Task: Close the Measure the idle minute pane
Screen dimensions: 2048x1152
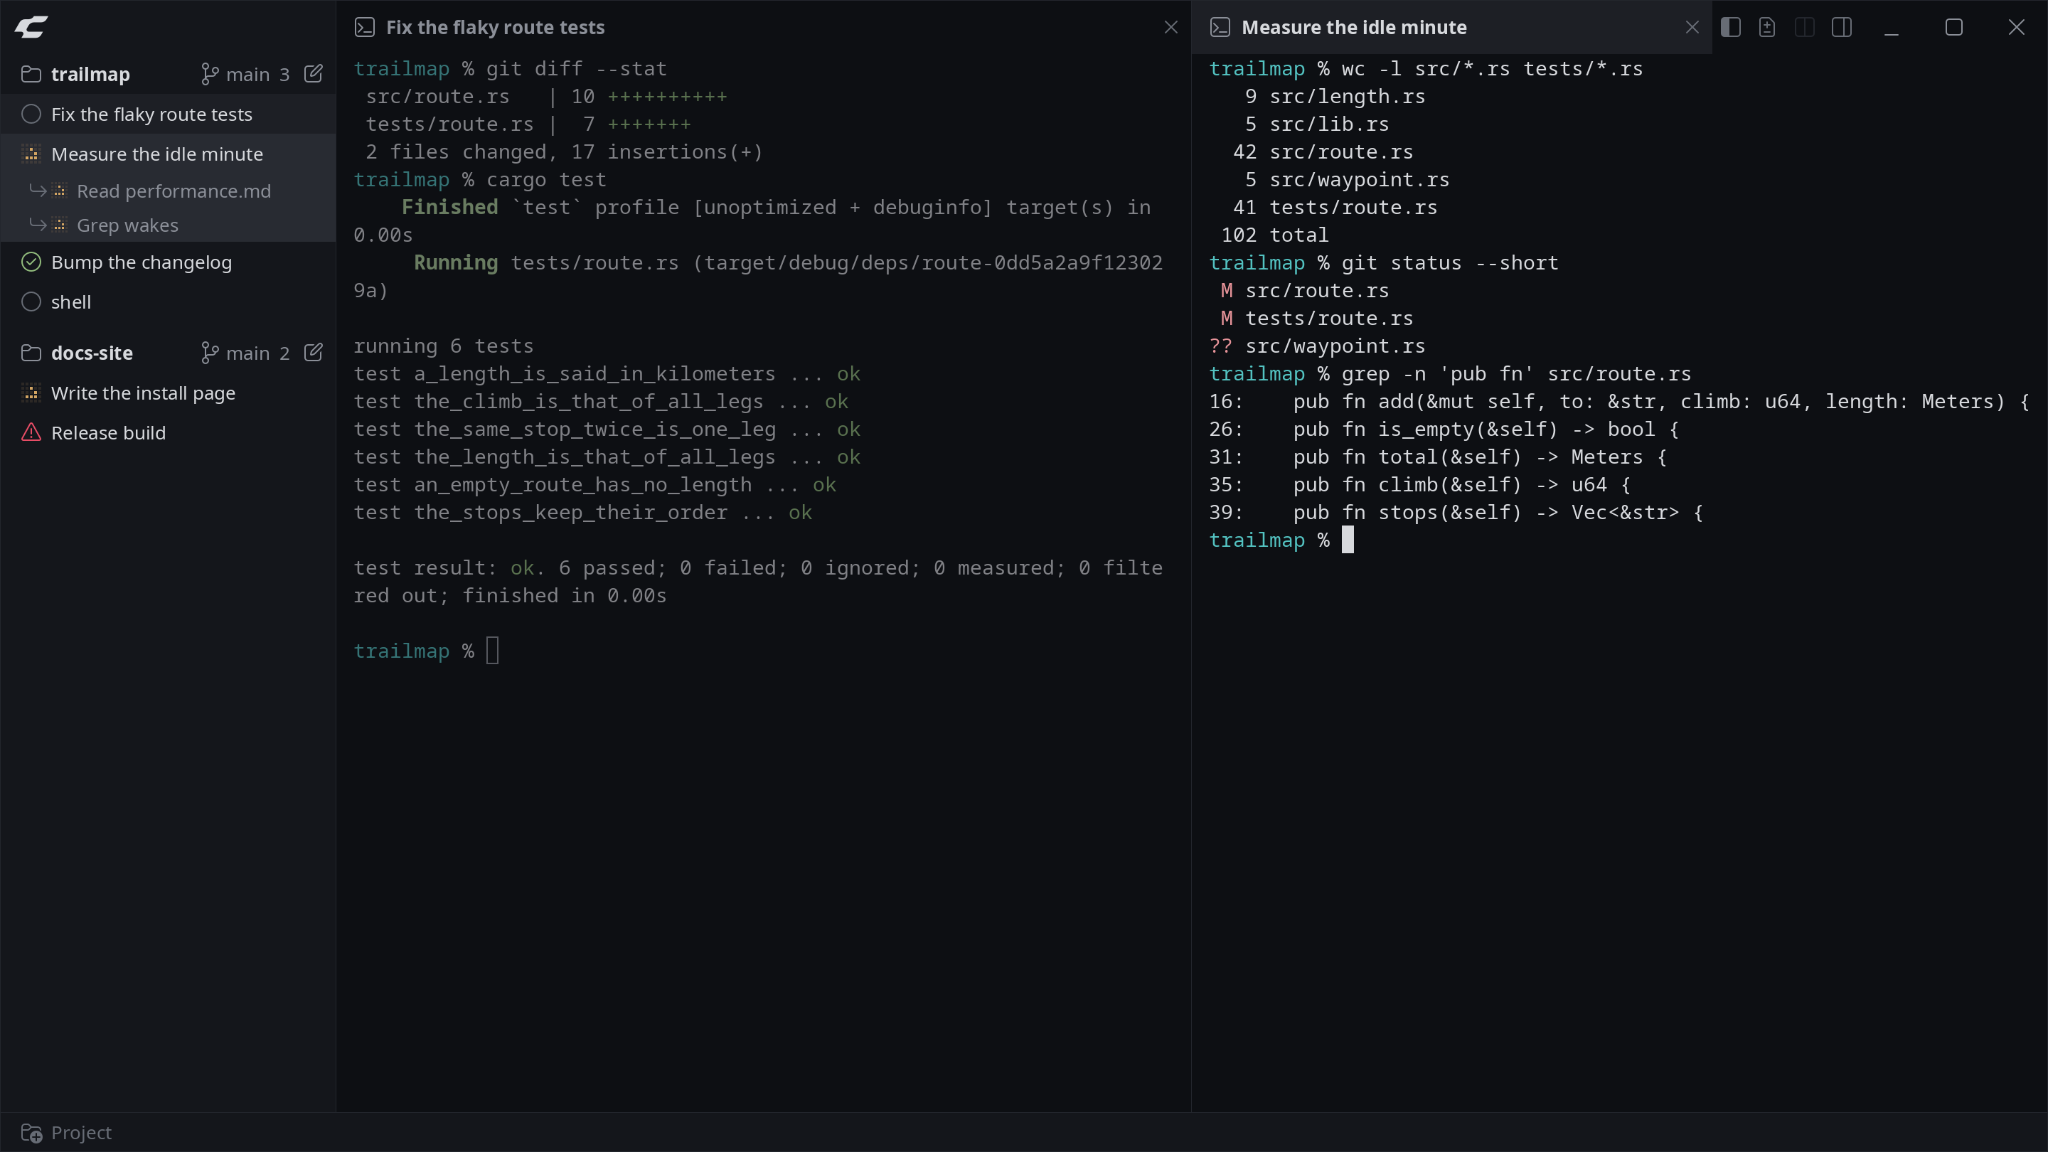Action: pos(1692,27)
